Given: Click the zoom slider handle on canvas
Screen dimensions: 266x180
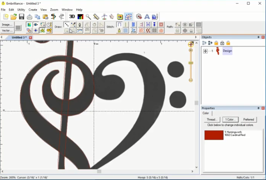Looking at the screenshot, I should point(191,63).
